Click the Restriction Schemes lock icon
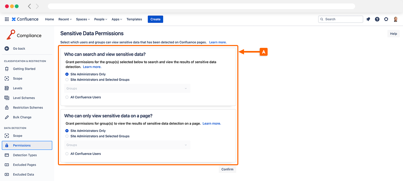The height and width of the screenshot is (181, 403). [x=7, y=108]
